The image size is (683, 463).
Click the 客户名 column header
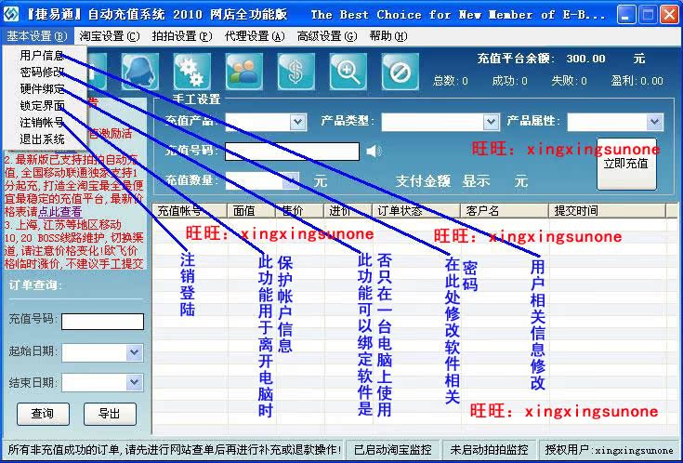pyautogui.click(x=505, y=211)
